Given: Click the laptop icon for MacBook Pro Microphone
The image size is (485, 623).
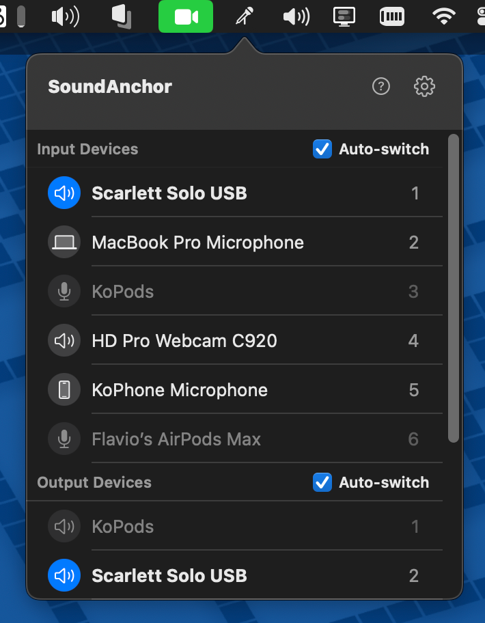Looking at the screenshot, I should [x=64, y=242].
